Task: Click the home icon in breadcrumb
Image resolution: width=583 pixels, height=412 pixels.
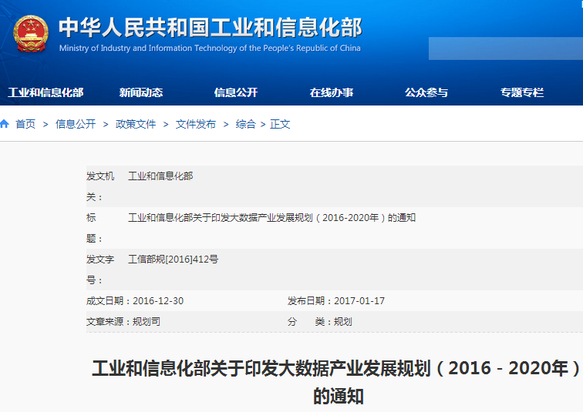Action: point(5,123)
